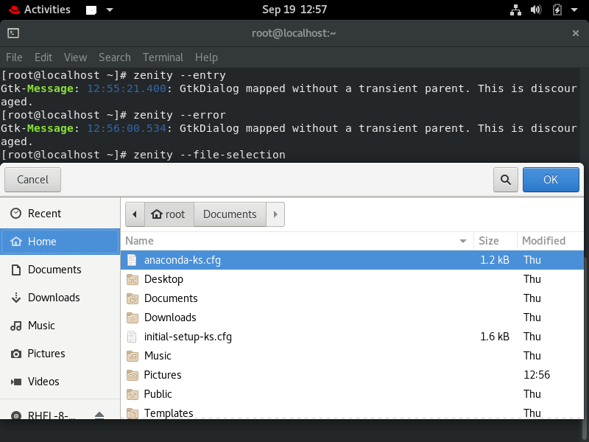Toggle sort order arrow in Name column
589x442 pixels.
(x=463, y=241)
